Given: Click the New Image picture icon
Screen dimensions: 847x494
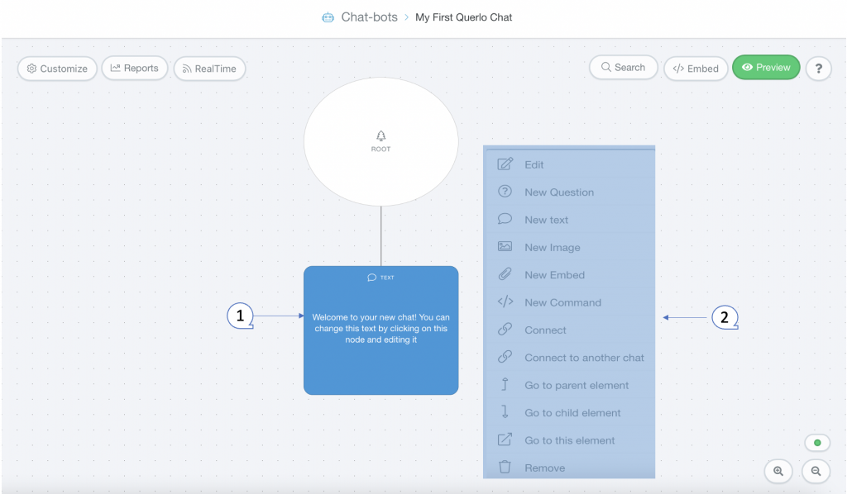Looking at the screenshot, I should (505, 246).
